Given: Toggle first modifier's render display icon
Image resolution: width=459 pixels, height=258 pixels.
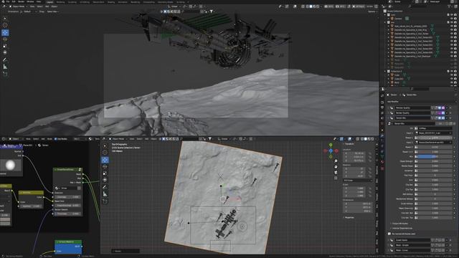Looking at the screenshot, I should [443, 108].
